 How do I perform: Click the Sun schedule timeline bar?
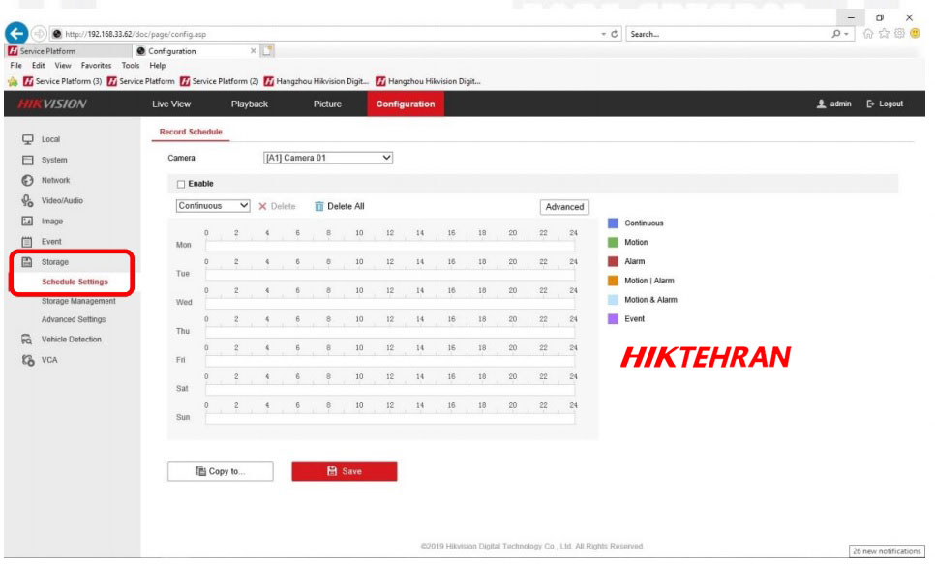tap(390, 418)
